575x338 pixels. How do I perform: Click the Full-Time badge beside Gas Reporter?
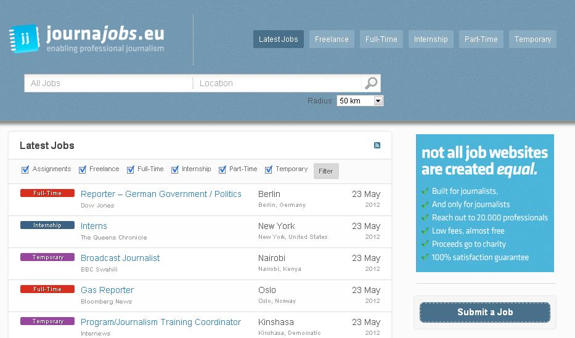[x=47, y=289]
